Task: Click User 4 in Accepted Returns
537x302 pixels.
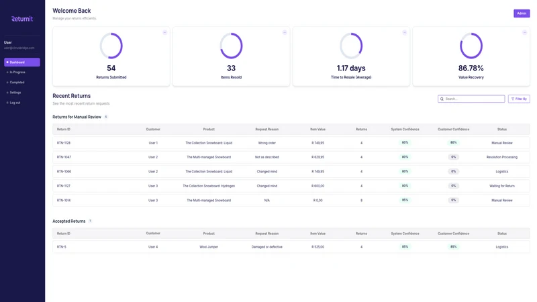Action: (153, 247)
